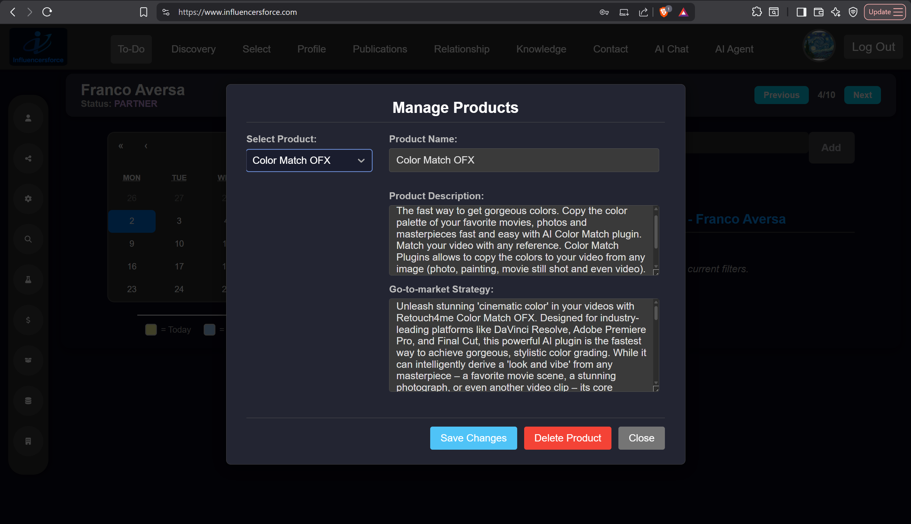This screenshot has height=524, width=911.
Task: Open the Brave Wallet icon
Action: click(x=819, y=12)
